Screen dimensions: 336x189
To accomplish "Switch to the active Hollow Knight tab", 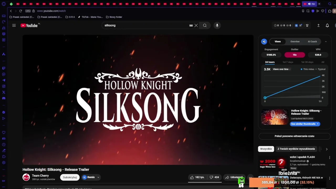I will [309, 4].
